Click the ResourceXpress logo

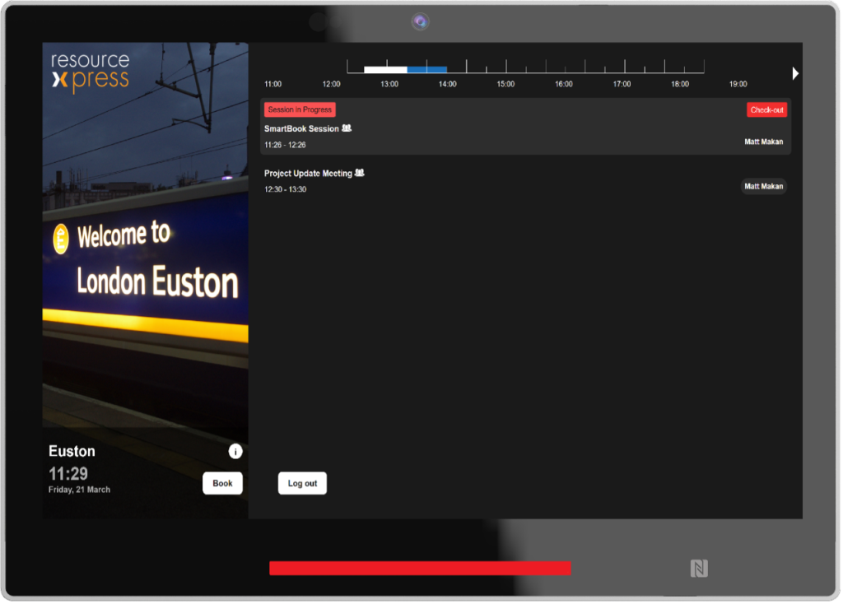click(91, 71)
